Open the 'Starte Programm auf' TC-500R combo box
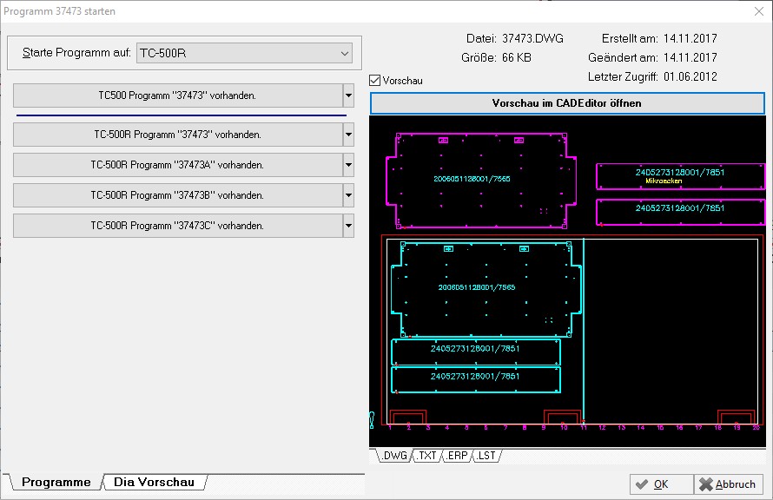The width and height of the screenshot is (773, 500). point(245,53)
